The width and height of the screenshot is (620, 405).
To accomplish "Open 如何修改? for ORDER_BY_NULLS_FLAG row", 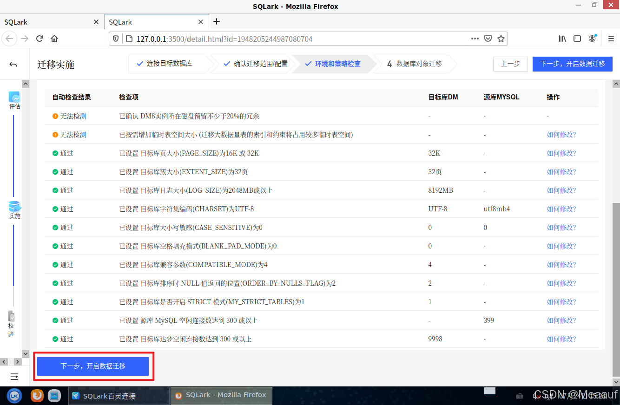I will [561, 283].
